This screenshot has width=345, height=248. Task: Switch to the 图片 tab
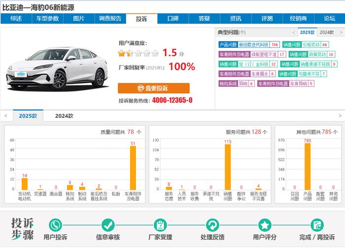tap(79, 18)
